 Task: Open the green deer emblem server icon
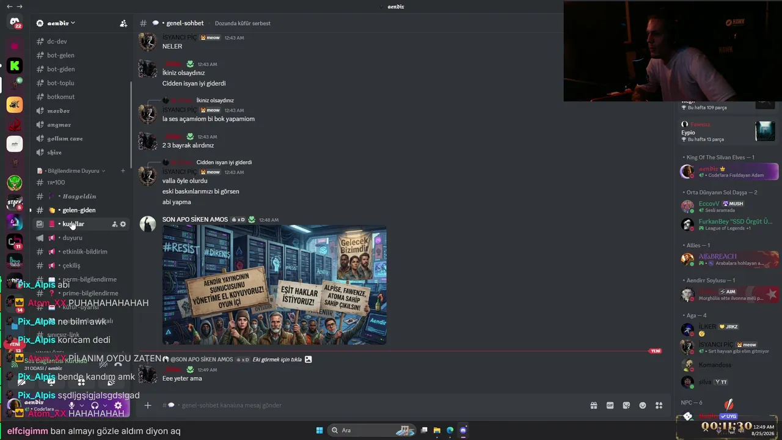pos(15,183)
